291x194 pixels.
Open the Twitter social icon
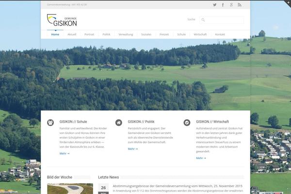[x=215, y=5]
